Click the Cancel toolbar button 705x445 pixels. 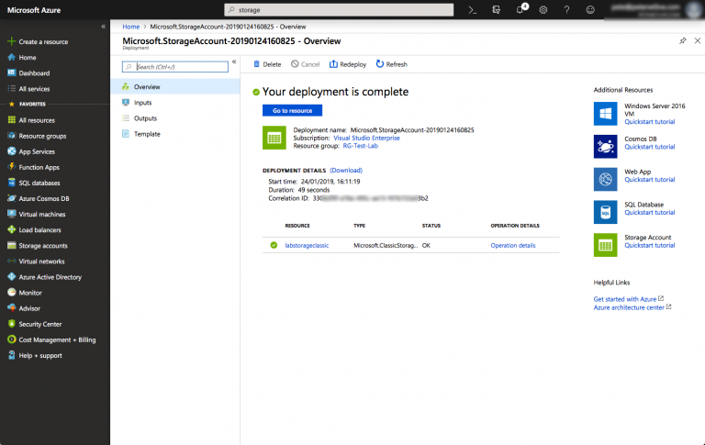click(x=305, y=64)
